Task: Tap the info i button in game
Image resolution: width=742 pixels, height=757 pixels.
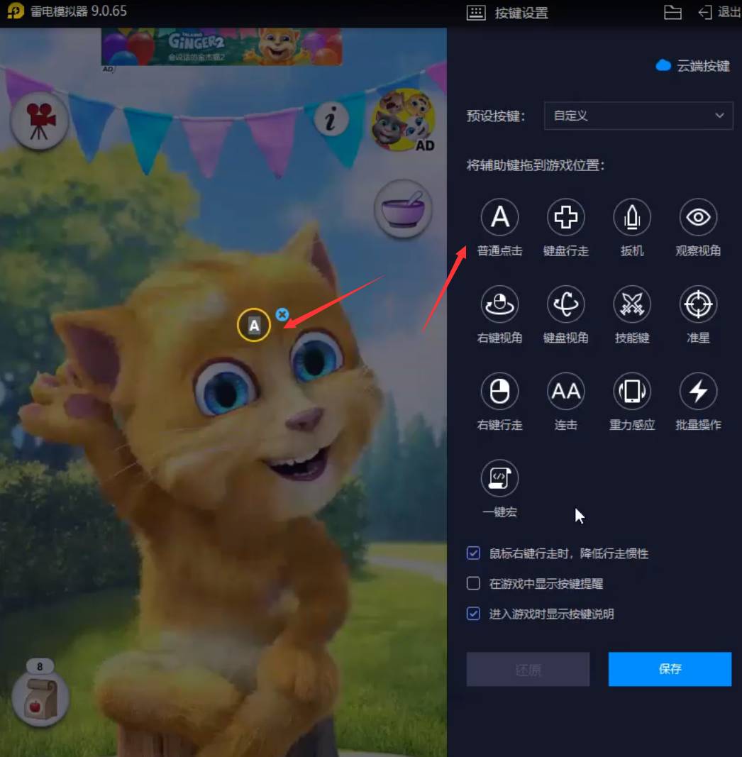Action: click(331, 118)
